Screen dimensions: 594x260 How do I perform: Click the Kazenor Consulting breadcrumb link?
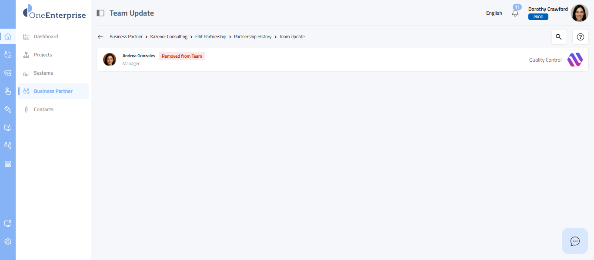tap(169, 37)
